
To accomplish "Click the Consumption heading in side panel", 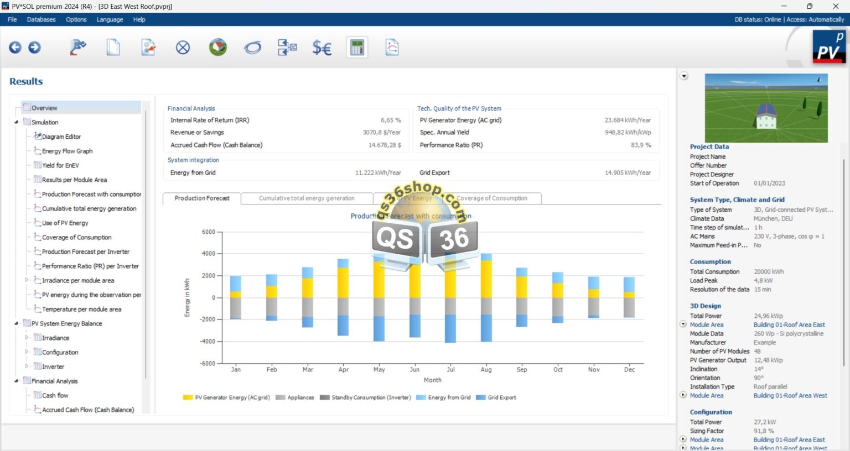I will coord(710,262).
